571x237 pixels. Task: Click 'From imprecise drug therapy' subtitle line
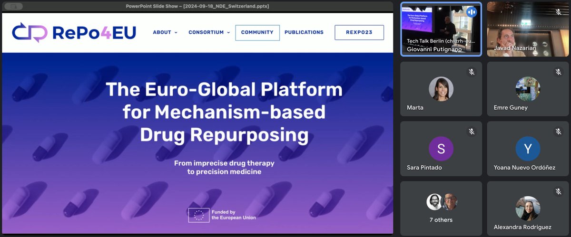(x=224, y=163)
